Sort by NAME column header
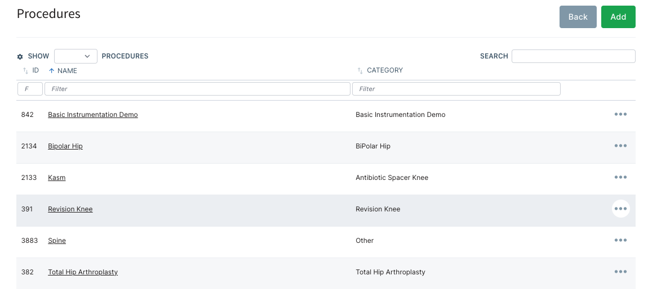Image resolution: width=648 pixels, height=289 pixels. (63, 70)
